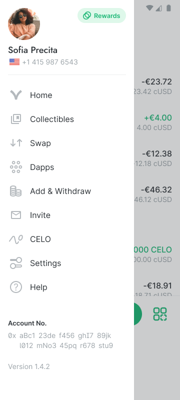Open the Settings menu entry
This screenshot has height=400, width=180.
67,263
